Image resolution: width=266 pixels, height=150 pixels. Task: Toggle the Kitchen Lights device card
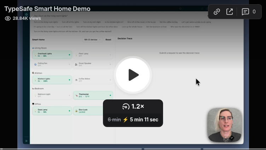click(x=52, y=80)
